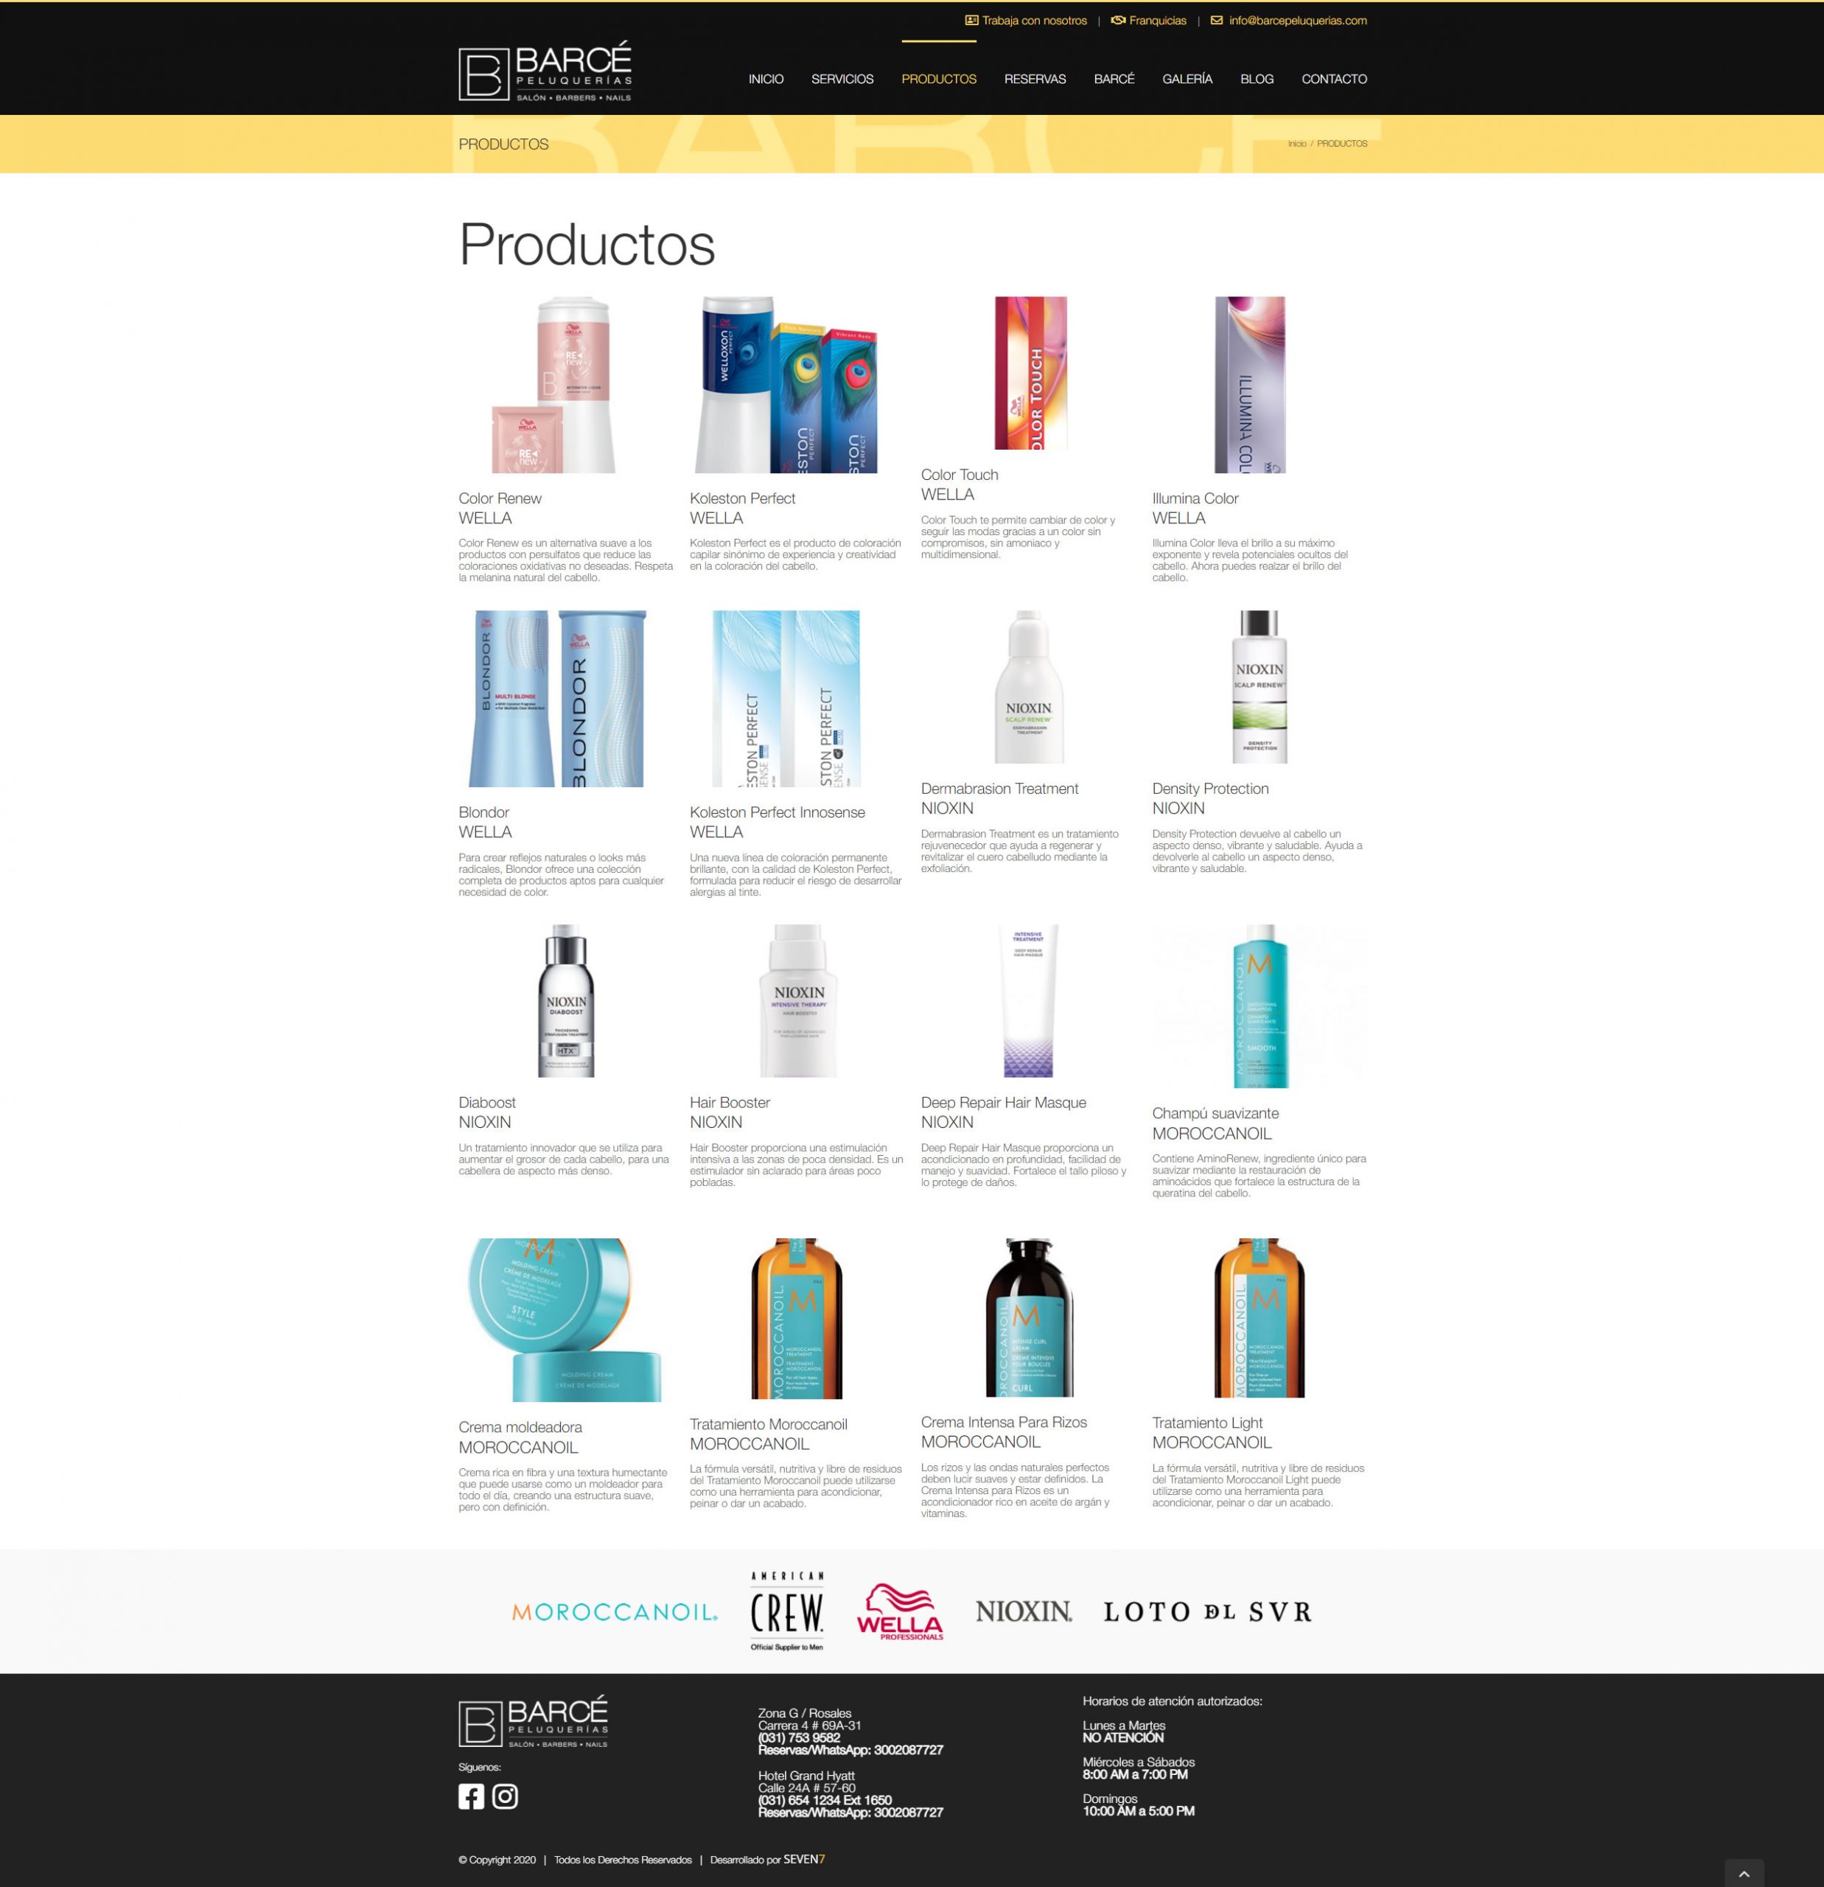Click the info@barcepeluquerias.com email link

[1289, 20]
